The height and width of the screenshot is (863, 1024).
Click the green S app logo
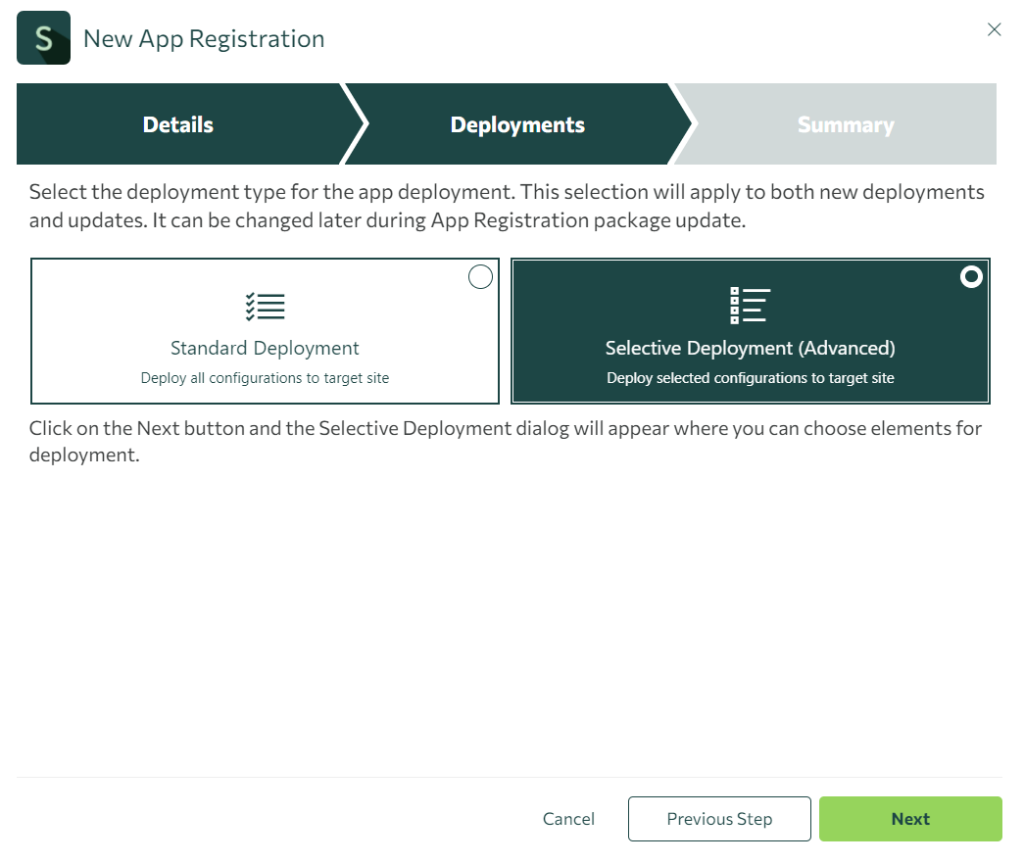[x=43, y=37]
